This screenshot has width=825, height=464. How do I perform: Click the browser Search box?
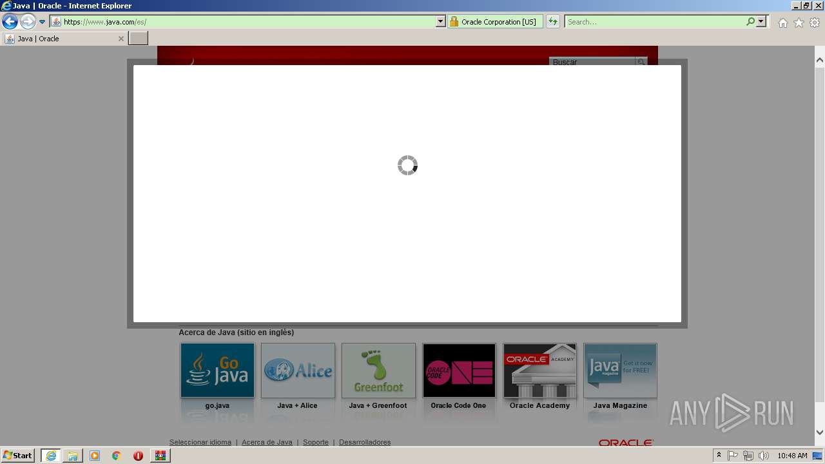[x=654, y=22]
